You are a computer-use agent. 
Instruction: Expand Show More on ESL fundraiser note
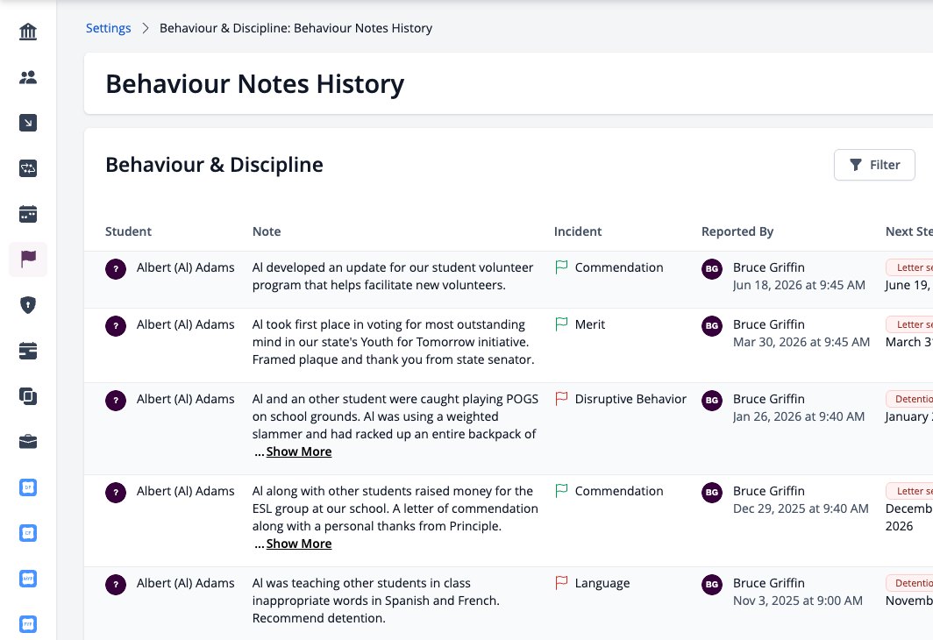pos(299,544)
